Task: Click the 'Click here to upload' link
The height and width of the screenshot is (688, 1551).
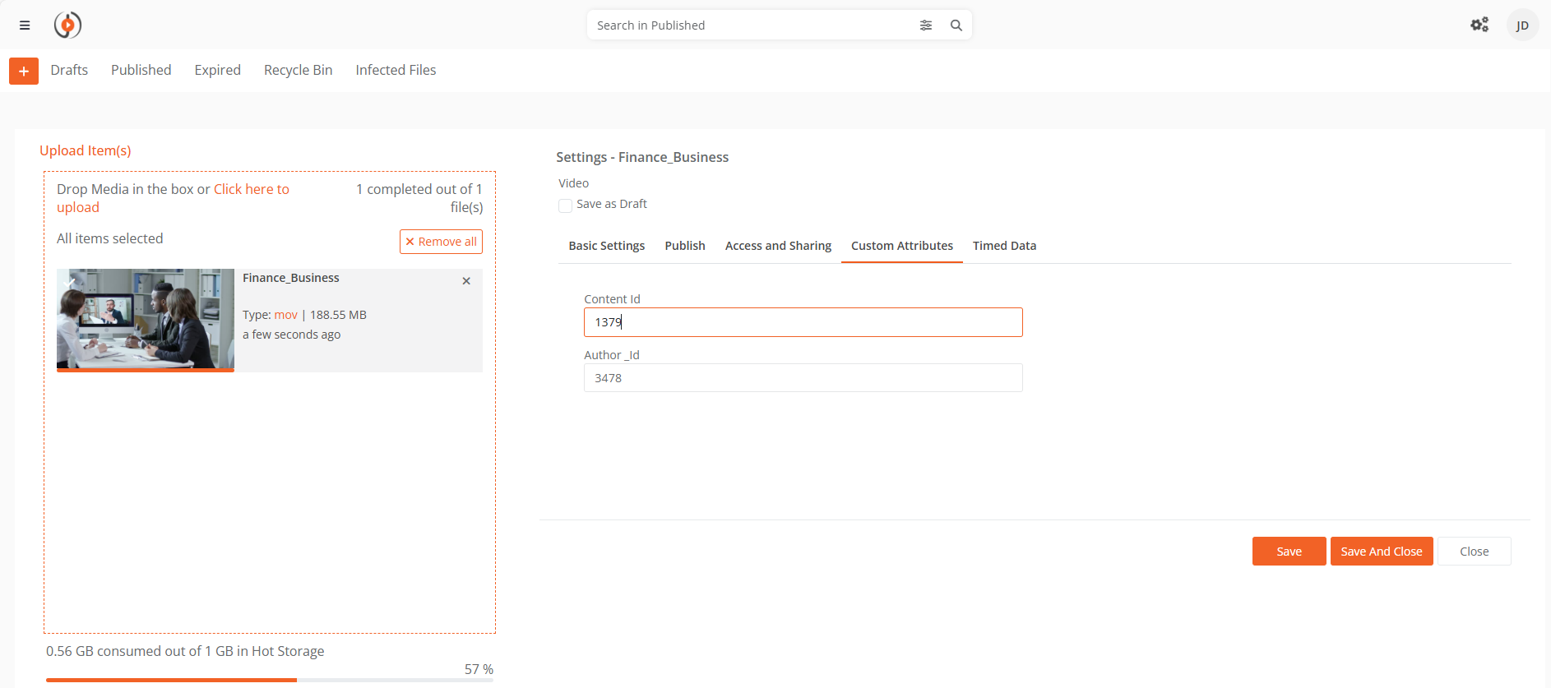Action: tap(251, 189)
